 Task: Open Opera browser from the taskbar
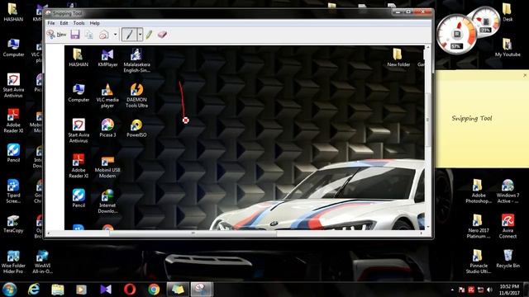tap(130, 290)
